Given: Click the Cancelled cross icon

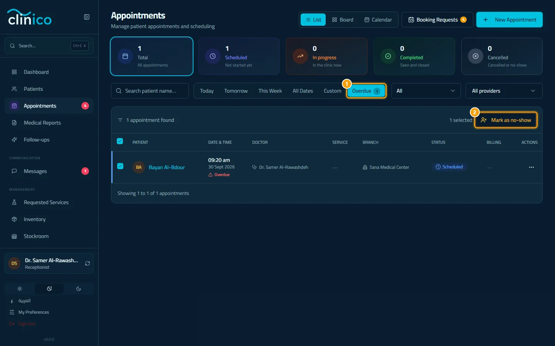Looking at the screenshot, I should pos(476,56).
